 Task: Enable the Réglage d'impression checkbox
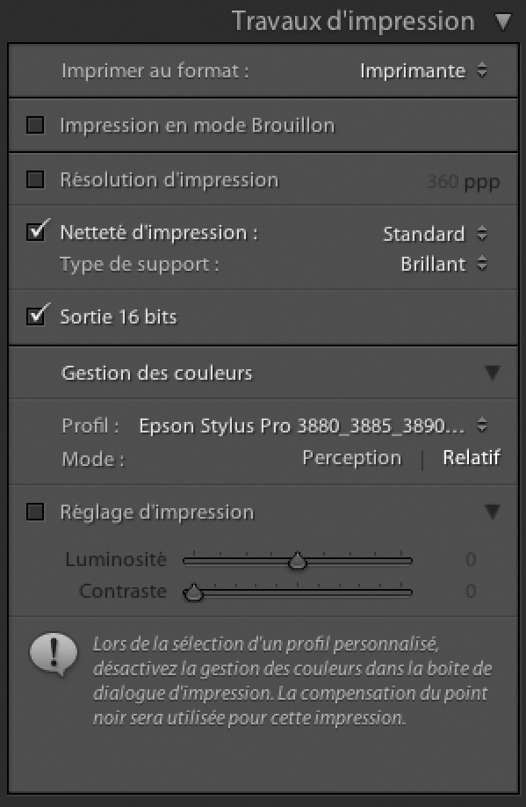click(x=35, y=513)
